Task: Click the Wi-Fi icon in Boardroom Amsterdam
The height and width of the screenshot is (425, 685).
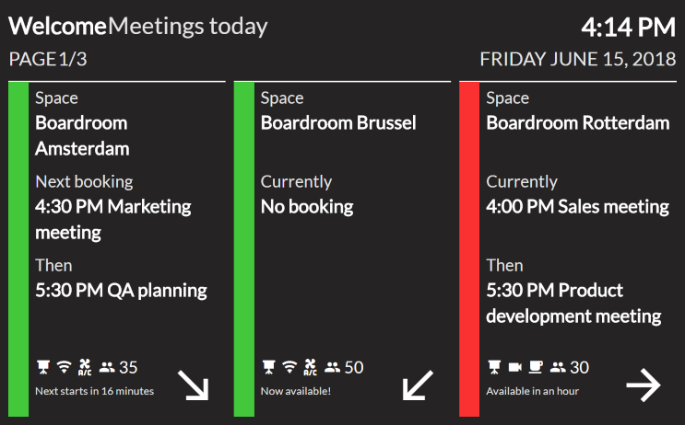Action: coord(64,368)
